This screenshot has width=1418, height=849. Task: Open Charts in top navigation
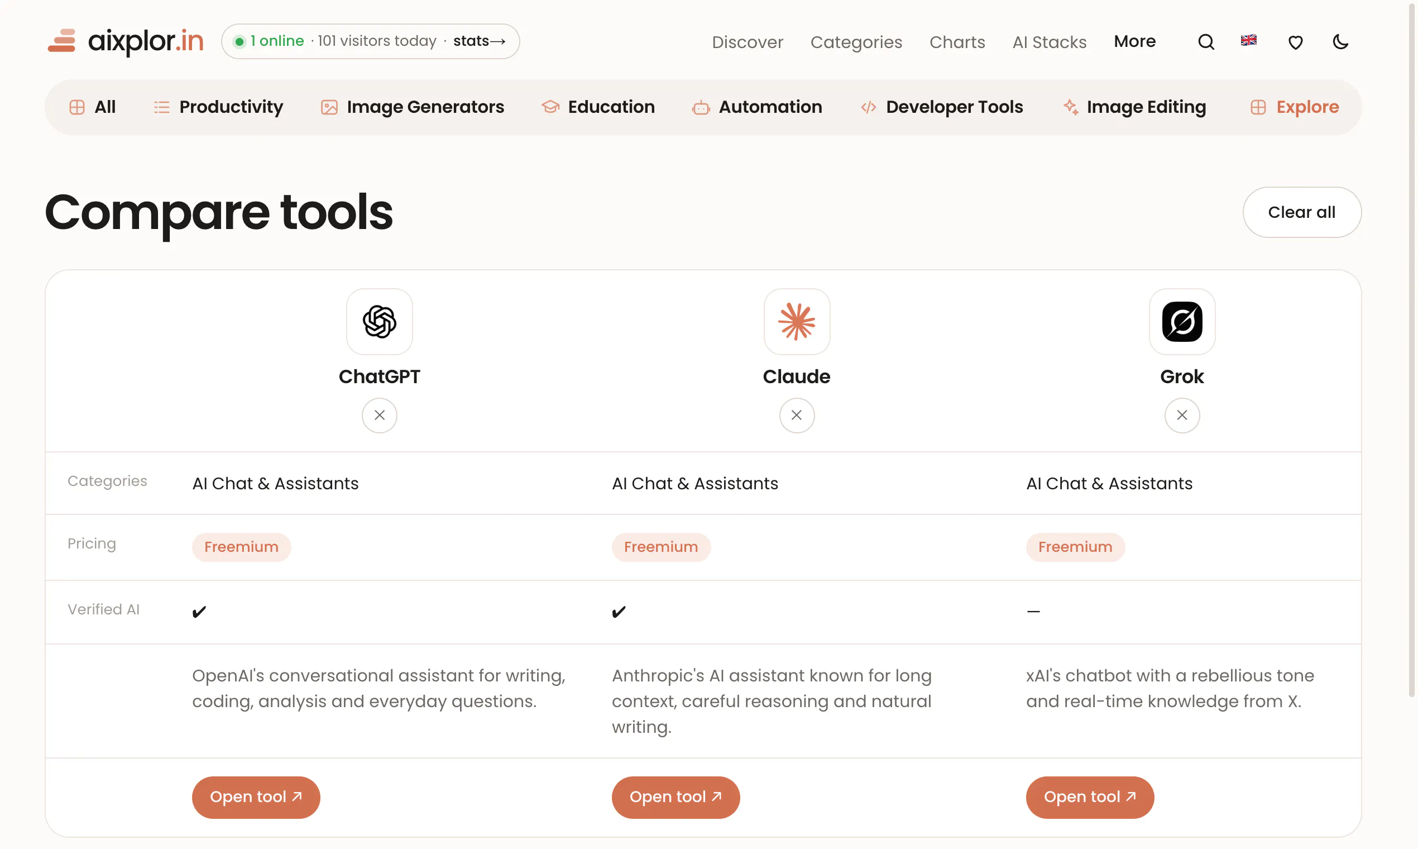[x=957, y=42]
